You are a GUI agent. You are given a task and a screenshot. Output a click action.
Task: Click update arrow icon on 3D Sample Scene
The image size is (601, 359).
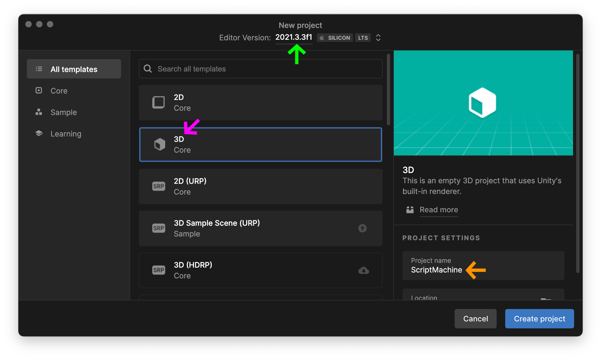pyautogui.click(x=362, y=228)
